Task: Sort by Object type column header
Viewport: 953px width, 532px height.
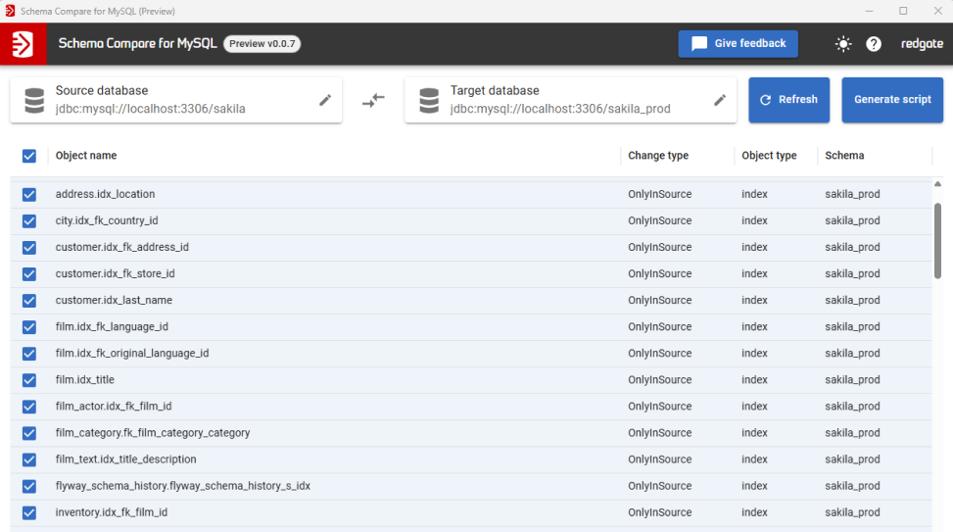Action: click(769, 156)
